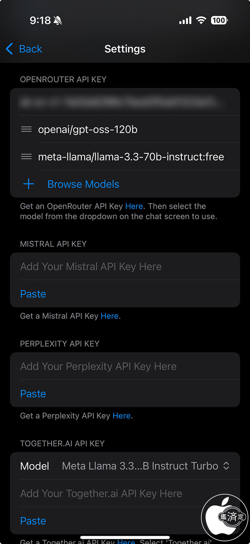250x544 pixels.
Task: Tap the plus icon to add models
Action: (x=29, y=184)
